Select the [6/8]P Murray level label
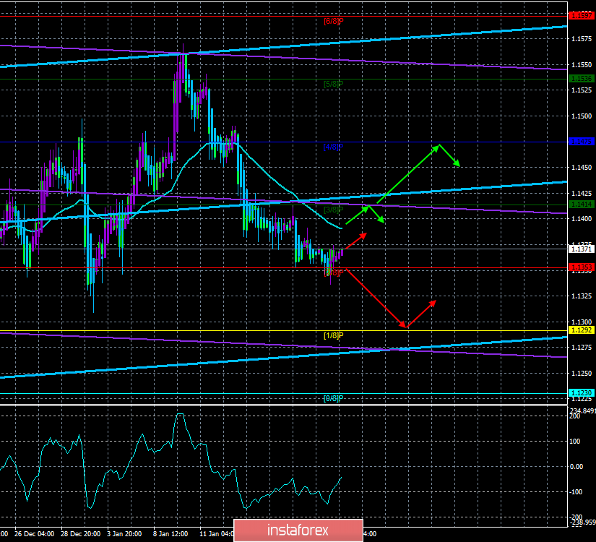Image resolution: width=596 pixels, height=542 pixels. coord(333,21)
